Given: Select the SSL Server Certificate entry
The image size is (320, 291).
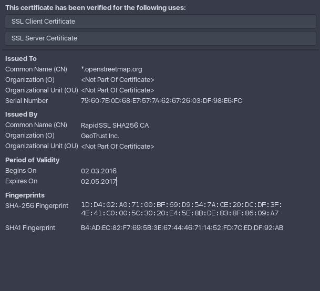Looking at the screenshot, I should (x=160, y=38).
